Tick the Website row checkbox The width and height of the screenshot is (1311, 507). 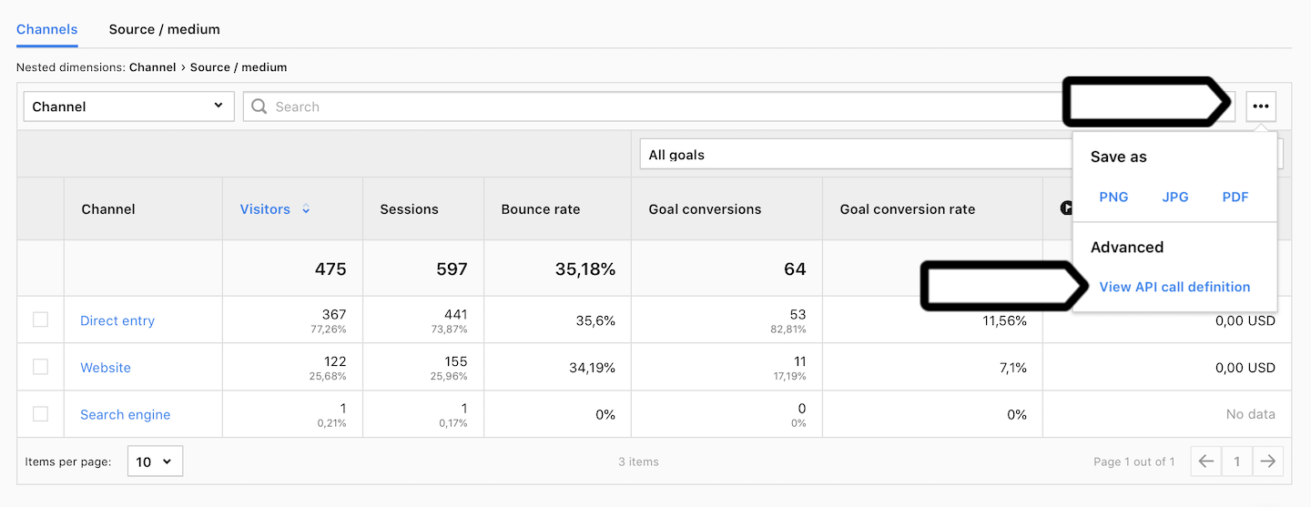click(40, 367)
